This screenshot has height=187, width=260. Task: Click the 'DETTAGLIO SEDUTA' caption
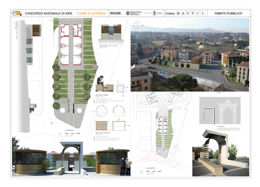[102, 95]
